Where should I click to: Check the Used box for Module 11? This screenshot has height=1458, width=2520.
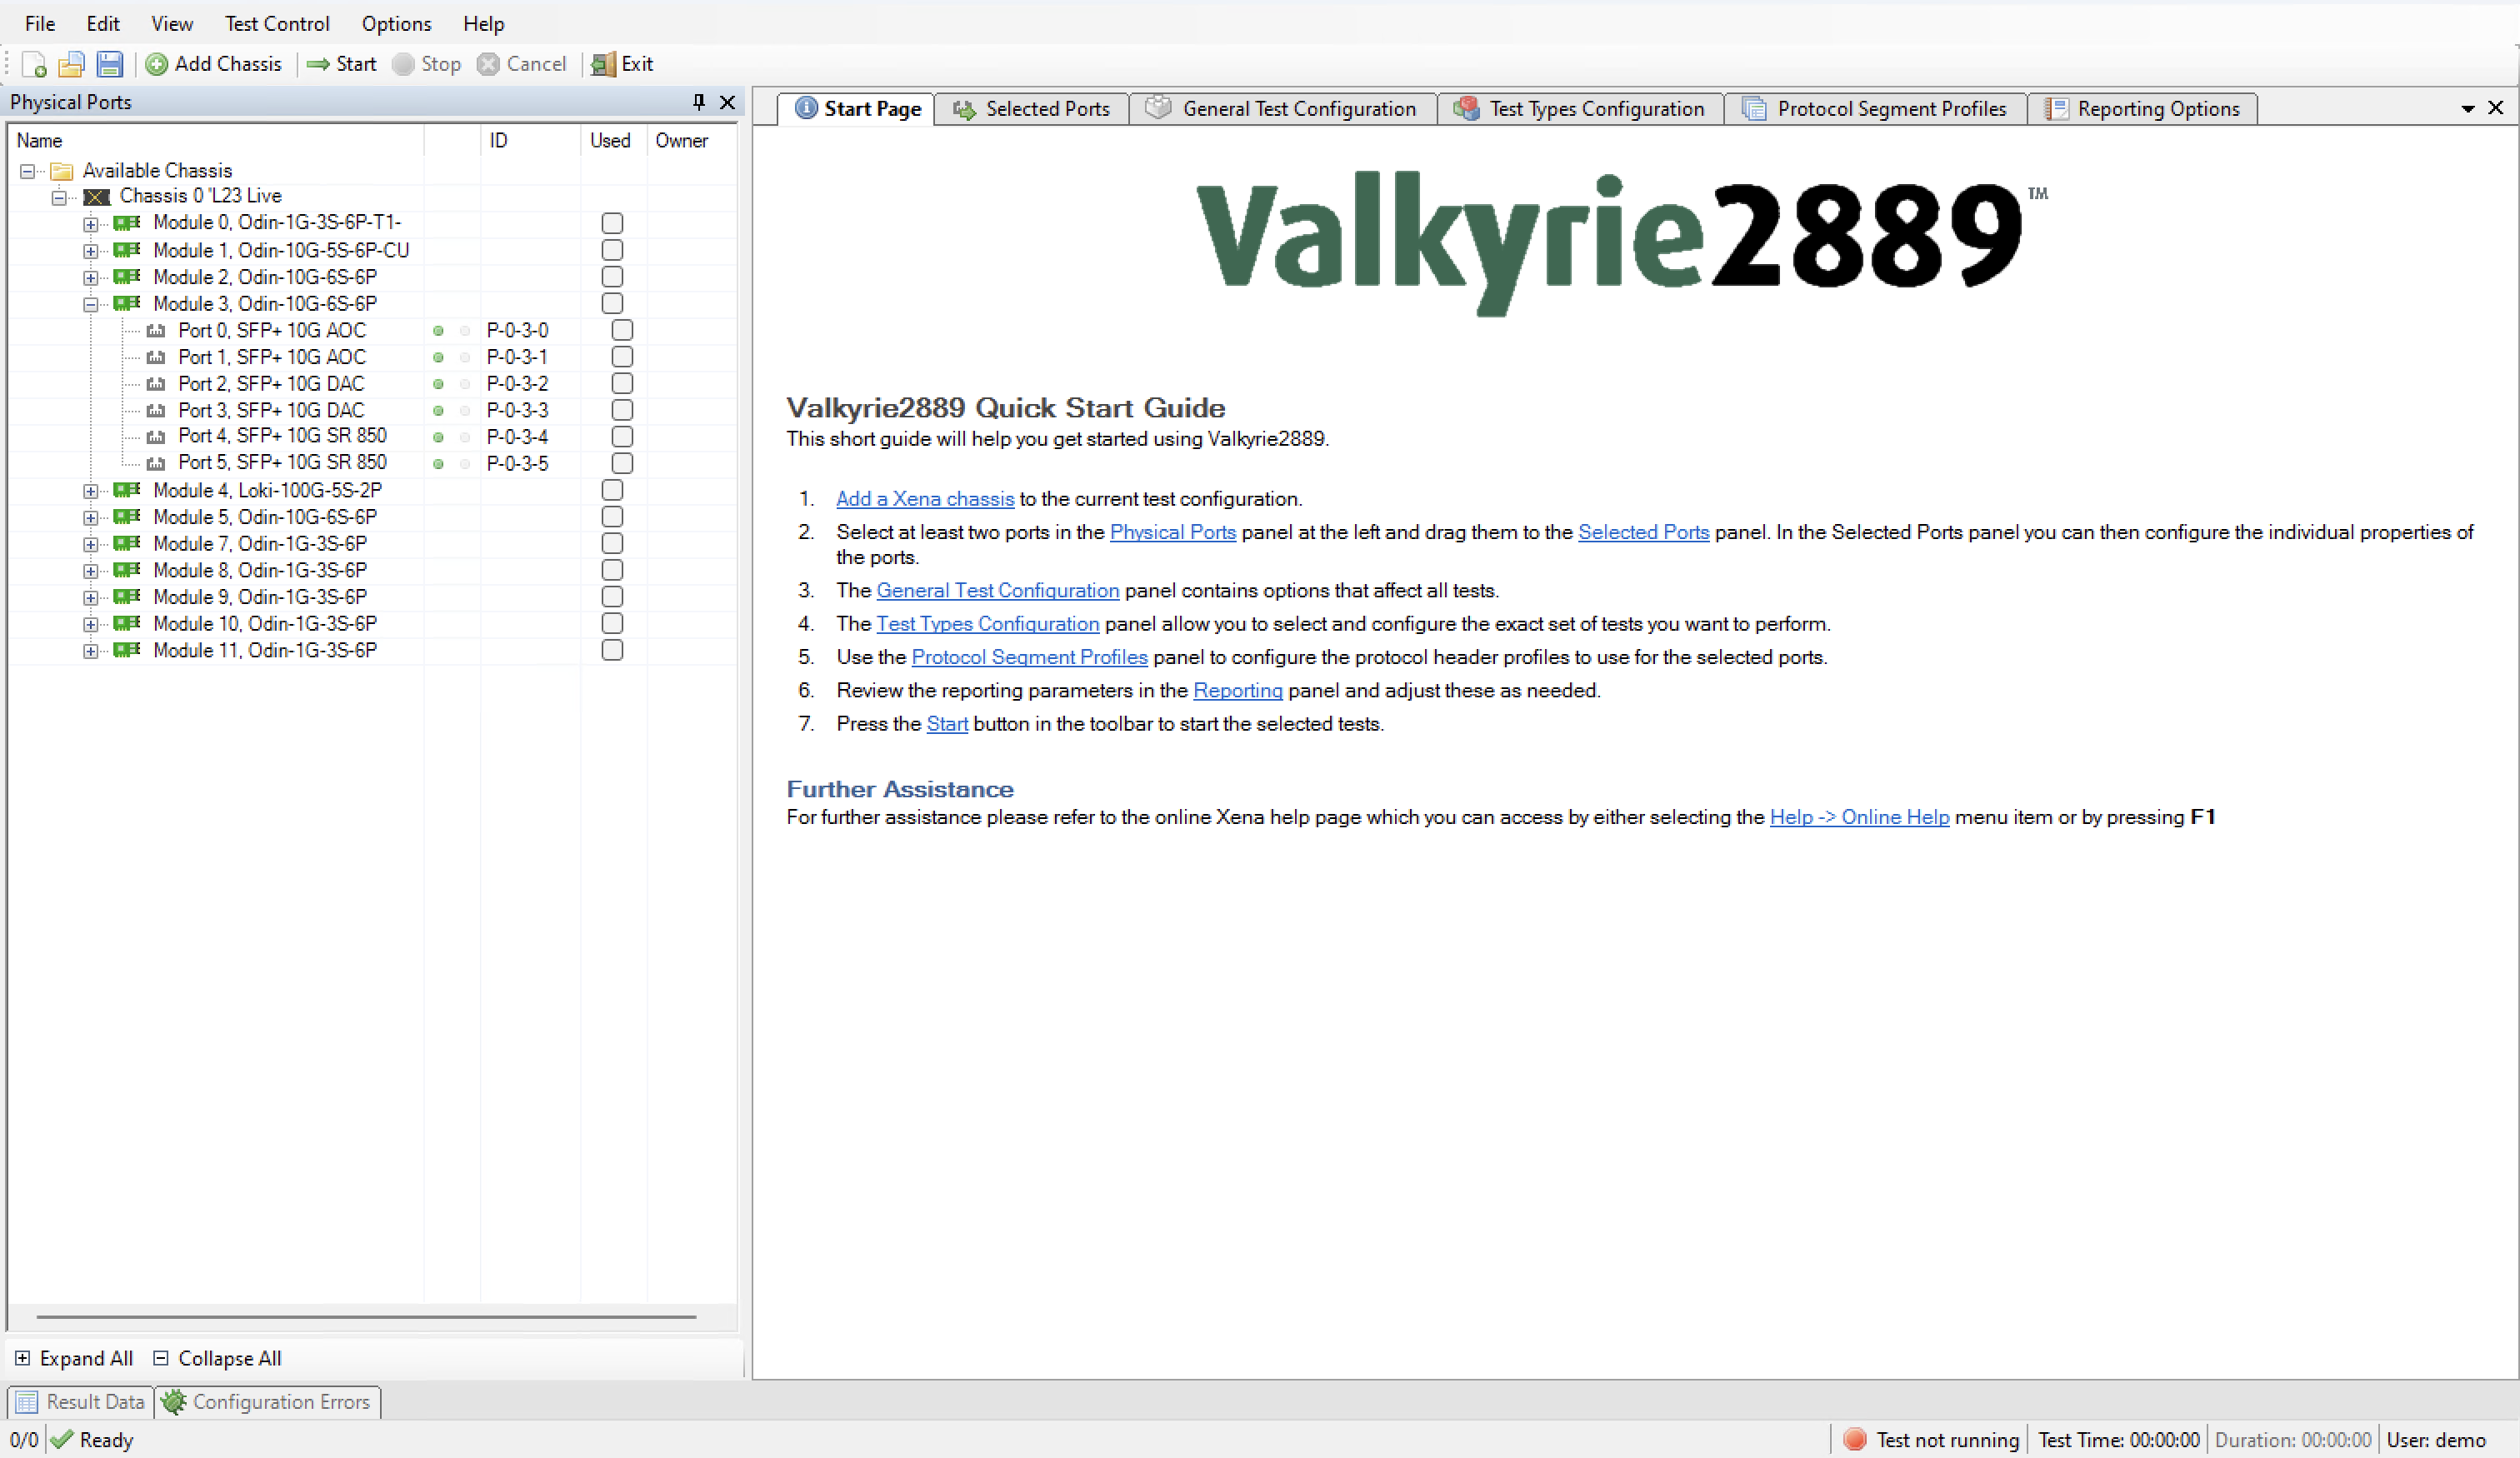click(613, 650)
